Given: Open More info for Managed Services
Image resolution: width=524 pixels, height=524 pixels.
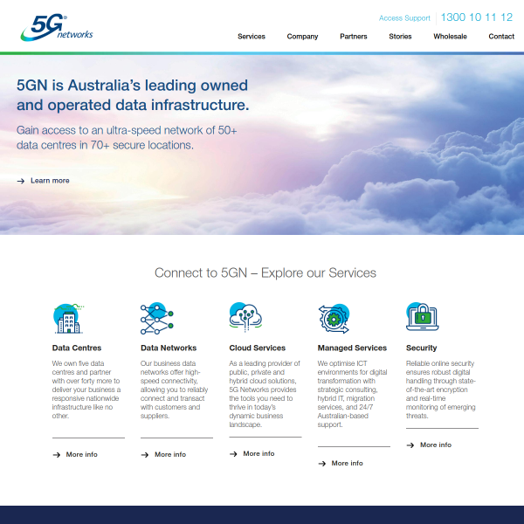Looking at the screenshot, I should tap(347, 463).
